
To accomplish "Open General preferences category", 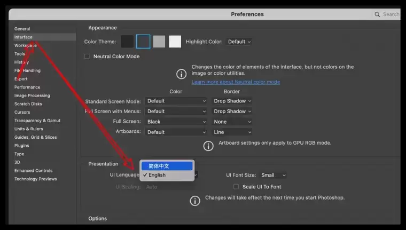I will (x=22, y=29).
